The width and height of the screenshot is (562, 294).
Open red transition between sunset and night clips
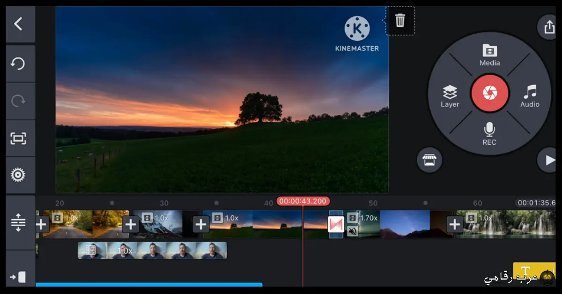(336, 224)
